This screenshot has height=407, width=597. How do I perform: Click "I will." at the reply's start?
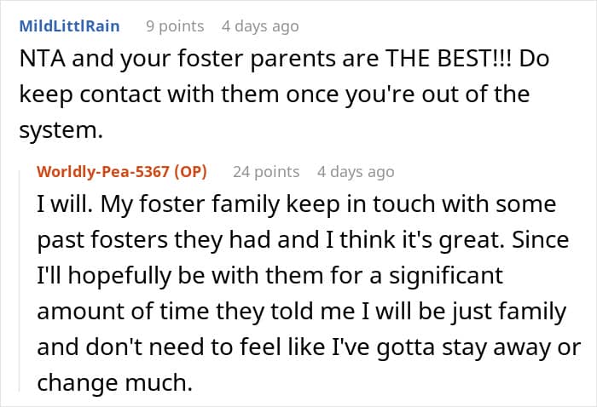[64, 205]
